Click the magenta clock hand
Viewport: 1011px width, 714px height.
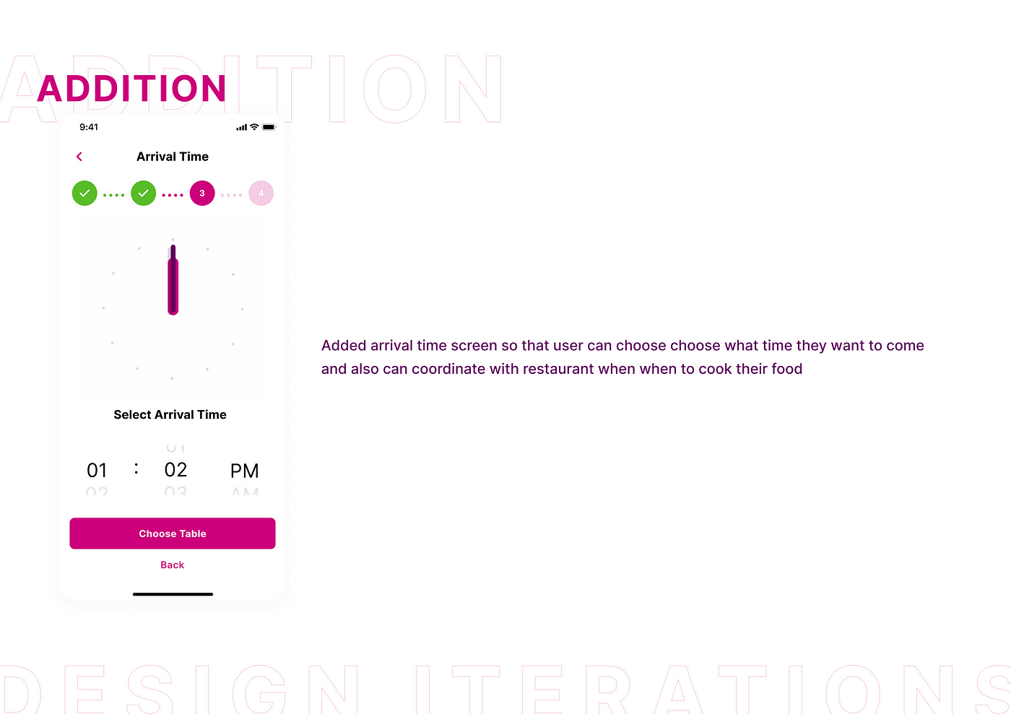pos(173,280)
